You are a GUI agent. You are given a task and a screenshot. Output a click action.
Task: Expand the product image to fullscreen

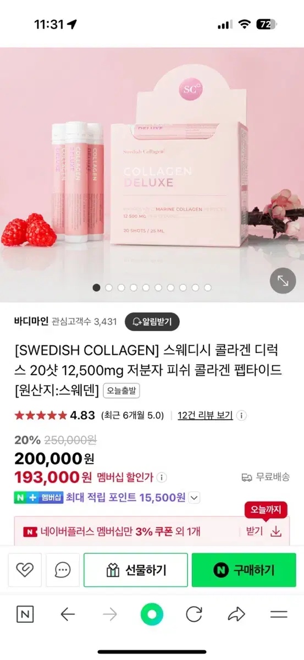tap(283, 280)
